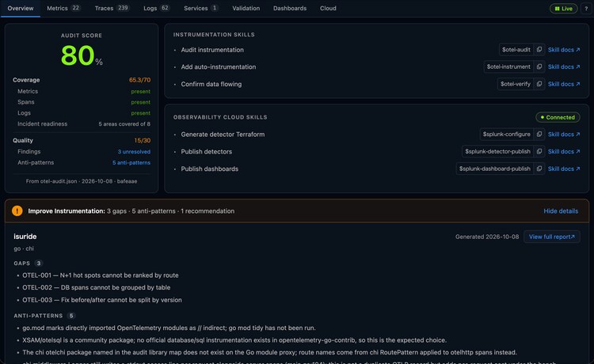Copy the $splunk-configure command
This screenshot has height=364, width=594.
(x=539, y=135)
